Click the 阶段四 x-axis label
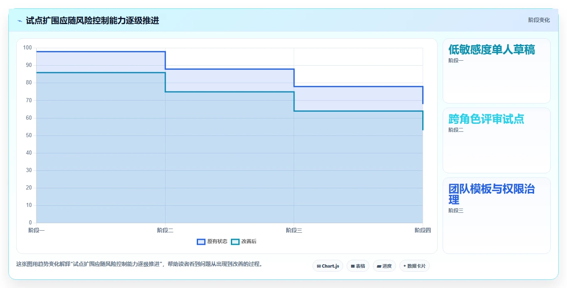 pos(423,230)
